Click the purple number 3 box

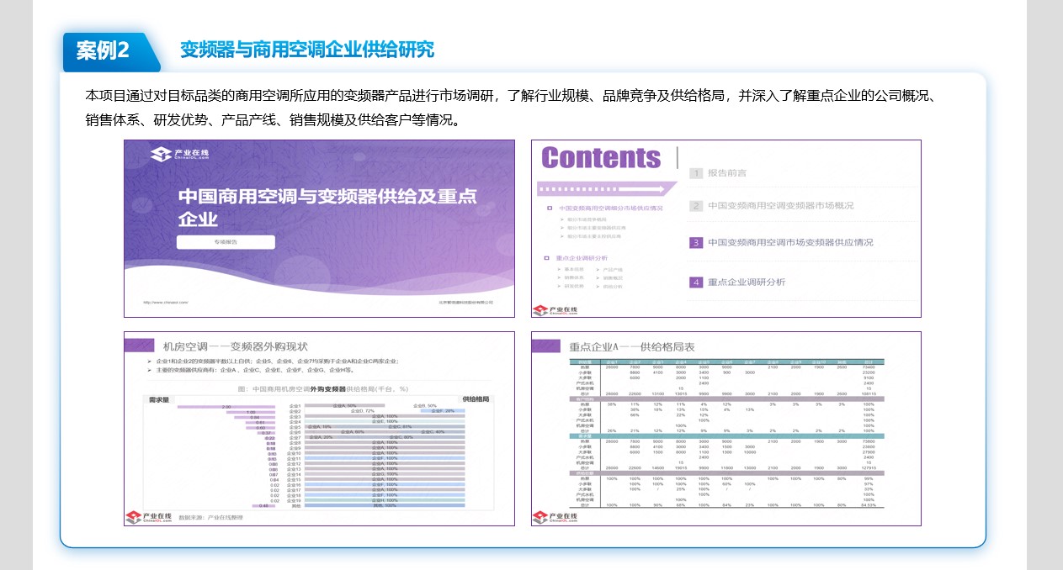click(x=696, y=243)
